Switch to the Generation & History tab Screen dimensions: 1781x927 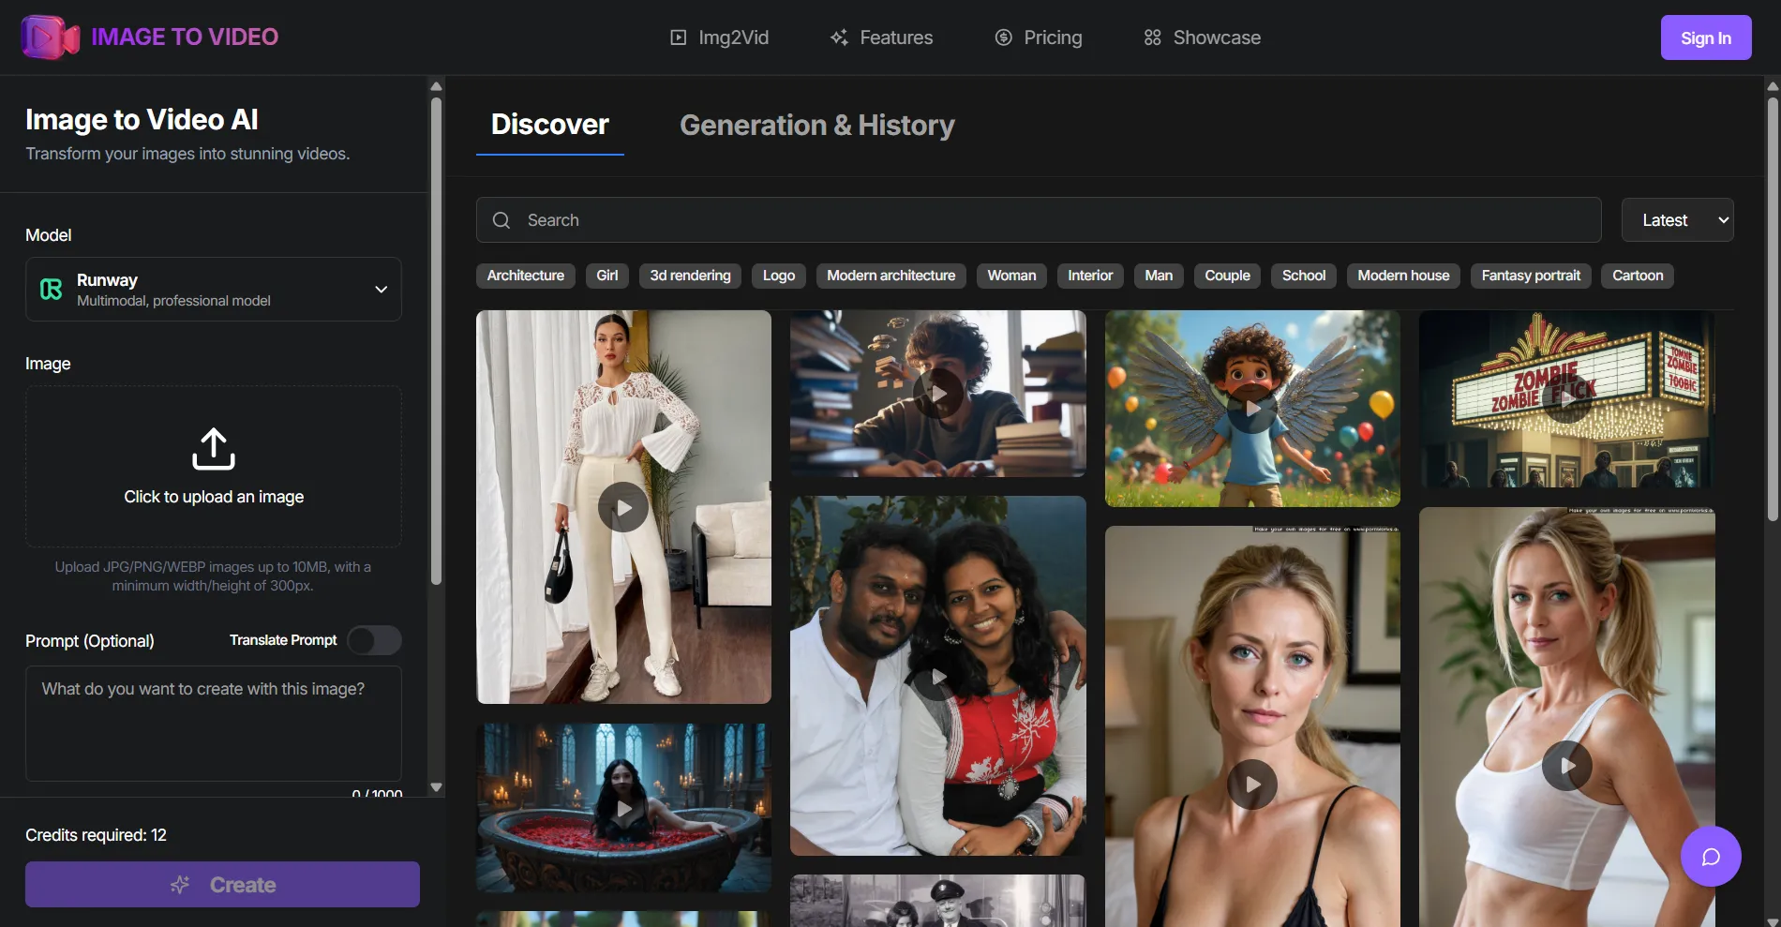coord(816,125)
